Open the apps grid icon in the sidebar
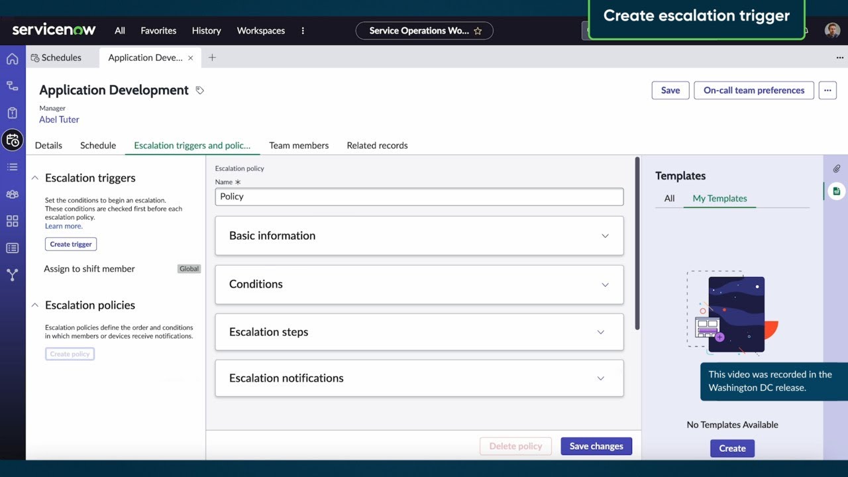Screen dimensions: 848x477 pos(12,221)
